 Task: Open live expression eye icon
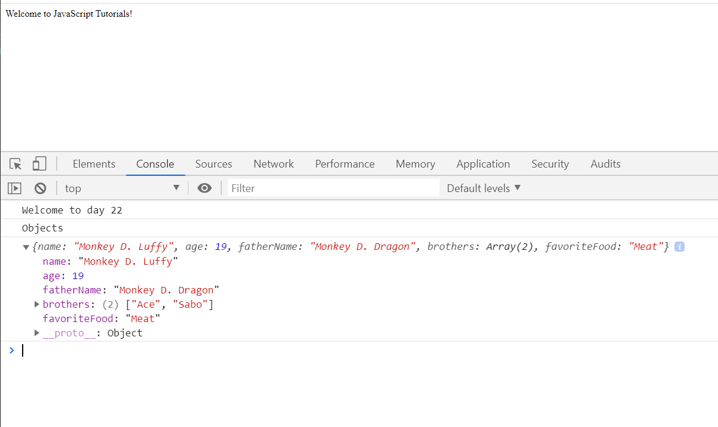point(205,188)
